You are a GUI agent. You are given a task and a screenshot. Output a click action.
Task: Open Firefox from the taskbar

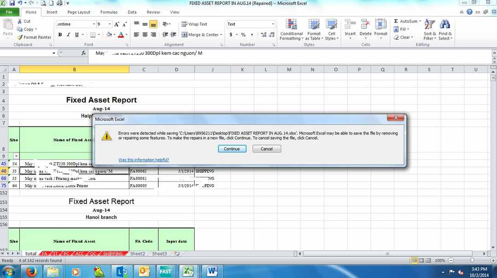tap(31, 272)
